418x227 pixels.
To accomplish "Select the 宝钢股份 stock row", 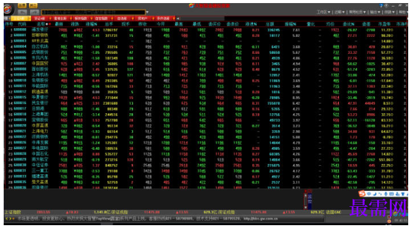I will pyautogui.click(x=206, y=120).
